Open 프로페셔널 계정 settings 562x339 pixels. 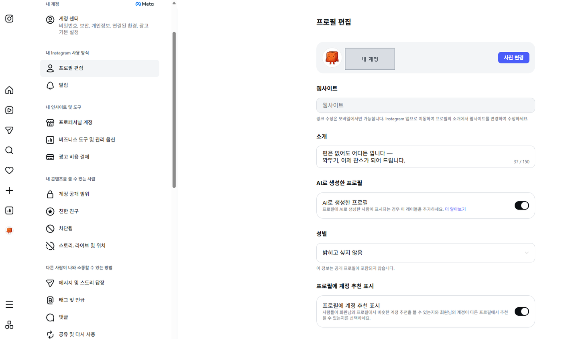[100, 122]
